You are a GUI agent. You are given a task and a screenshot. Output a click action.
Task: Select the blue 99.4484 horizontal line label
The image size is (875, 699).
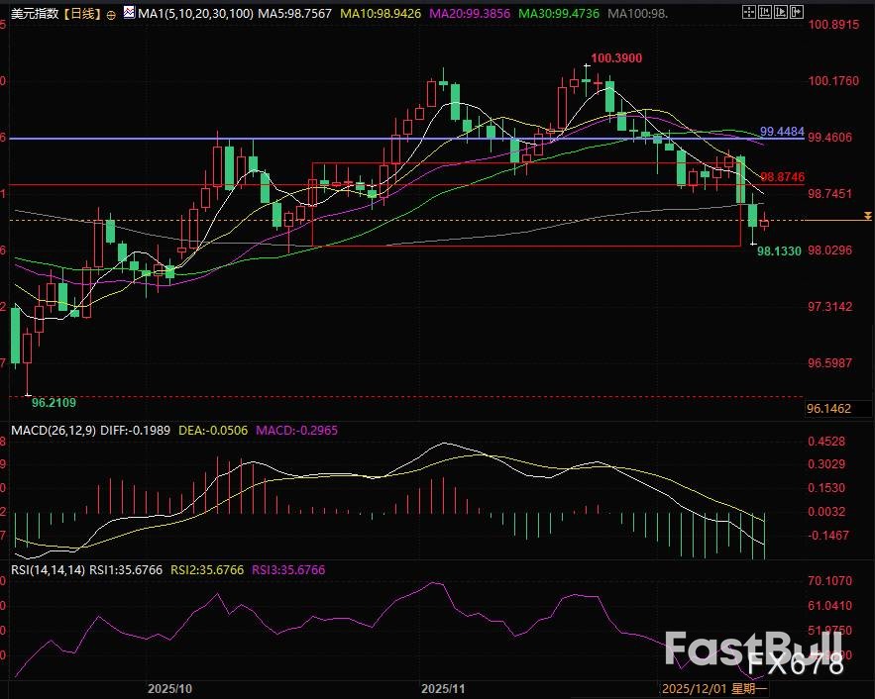tap(782, 132)
